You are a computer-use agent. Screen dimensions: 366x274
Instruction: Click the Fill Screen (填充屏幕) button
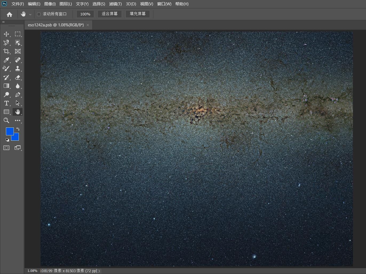137,14
